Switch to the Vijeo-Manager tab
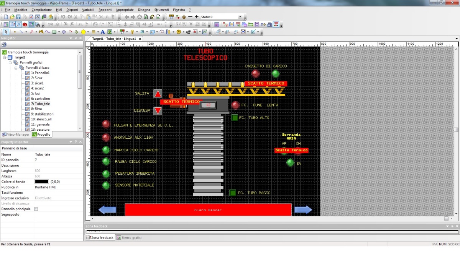 (15, 135)
